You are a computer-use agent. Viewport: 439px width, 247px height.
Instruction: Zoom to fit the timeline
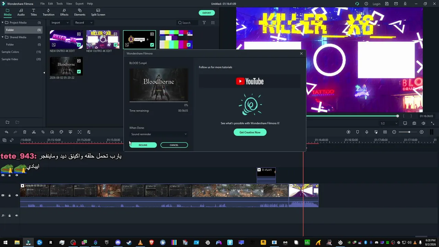[x=385, y=132]
